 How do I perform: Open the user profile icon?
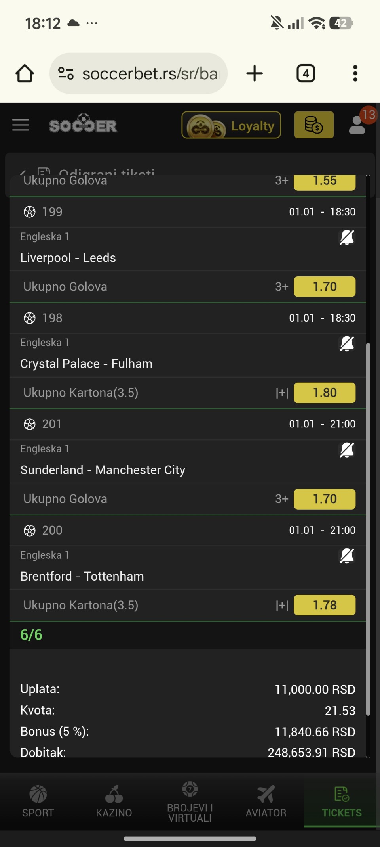357,125
